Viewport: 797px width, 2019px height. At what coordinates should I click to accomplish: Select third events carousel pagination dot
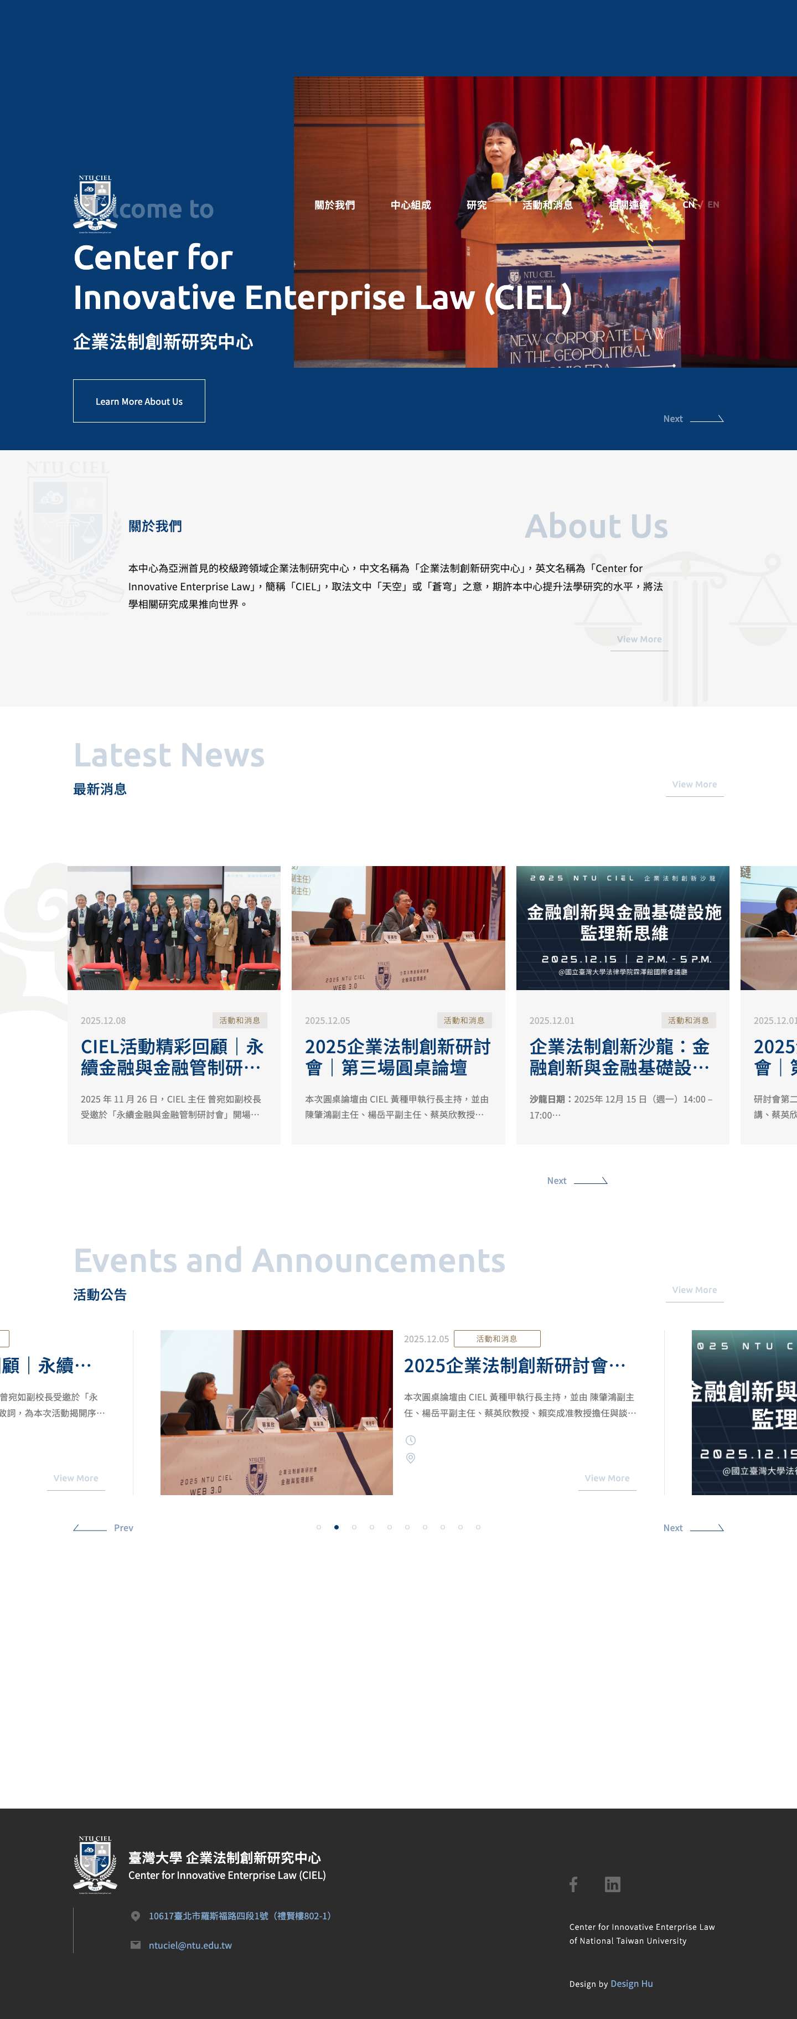354,1527
